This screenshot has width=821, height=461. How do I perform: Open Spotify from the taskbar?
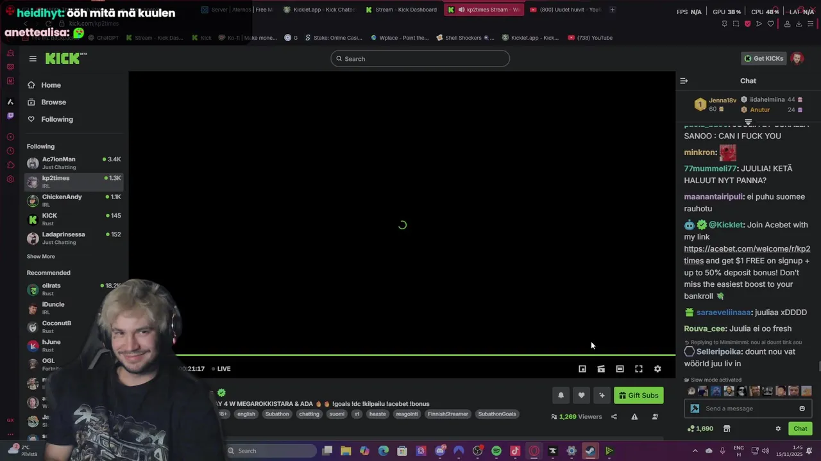[x=496, y=451]
